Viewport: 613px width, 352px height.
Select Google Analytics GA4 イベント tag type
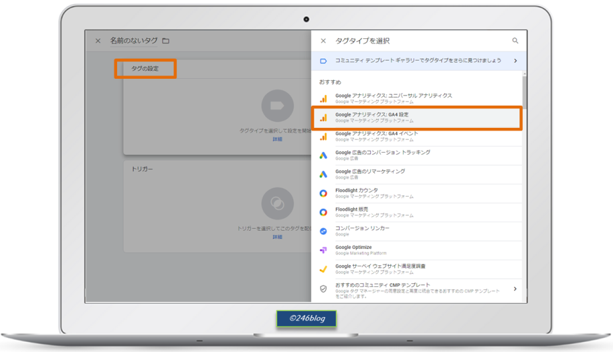click(417, 137)
